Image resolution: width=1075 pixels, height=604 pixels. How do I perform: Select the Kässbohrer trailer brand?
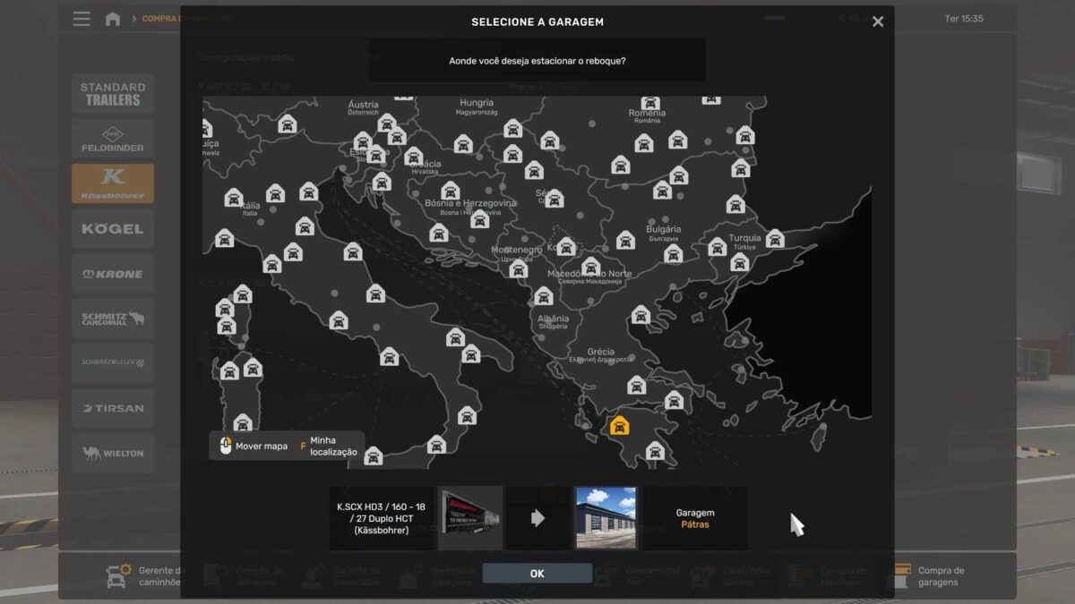click(x=113, y=183)
